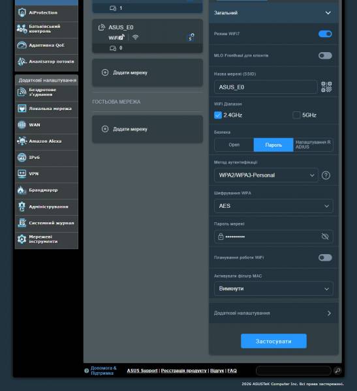The width and height of the screenshot is (357, 391).
Task: Click the IPv6 globe icon
Action: click(22, 157)
